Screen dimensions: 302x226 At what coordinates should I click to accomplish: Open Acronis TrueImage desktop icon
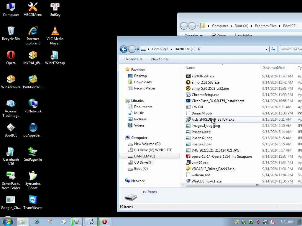(x=11, y=108)
